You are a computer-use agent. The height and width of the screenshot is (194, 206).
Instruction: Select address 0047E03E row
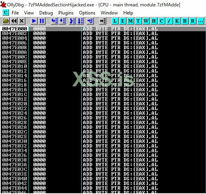pos(103,174)
